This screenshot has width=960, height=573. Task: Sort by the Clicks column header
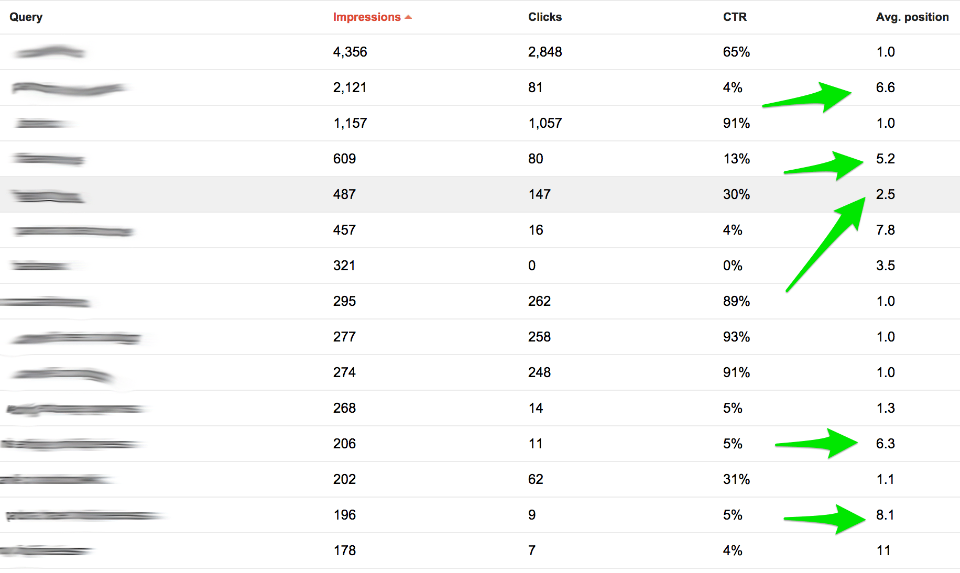(544, 17)
